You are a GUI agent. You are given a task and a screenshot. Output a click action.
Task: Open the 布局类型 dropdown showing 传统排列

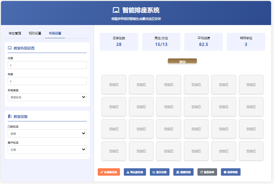pyautogui.click(x=47, y=97)
